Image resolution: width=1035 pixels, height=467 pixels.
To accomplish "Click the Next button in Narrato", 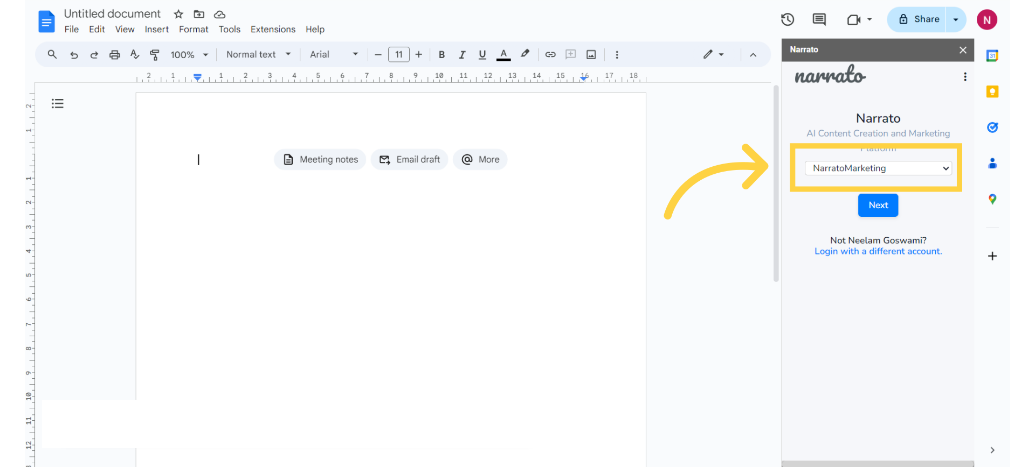I will [x=878, y=205].
